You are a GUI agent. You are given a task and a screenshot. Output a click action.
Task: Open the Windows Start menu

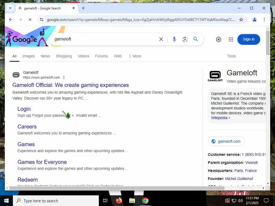coord(6,201)
